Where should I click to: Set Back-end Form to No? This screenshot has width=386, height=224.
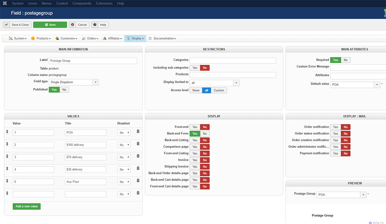[205, 134]
